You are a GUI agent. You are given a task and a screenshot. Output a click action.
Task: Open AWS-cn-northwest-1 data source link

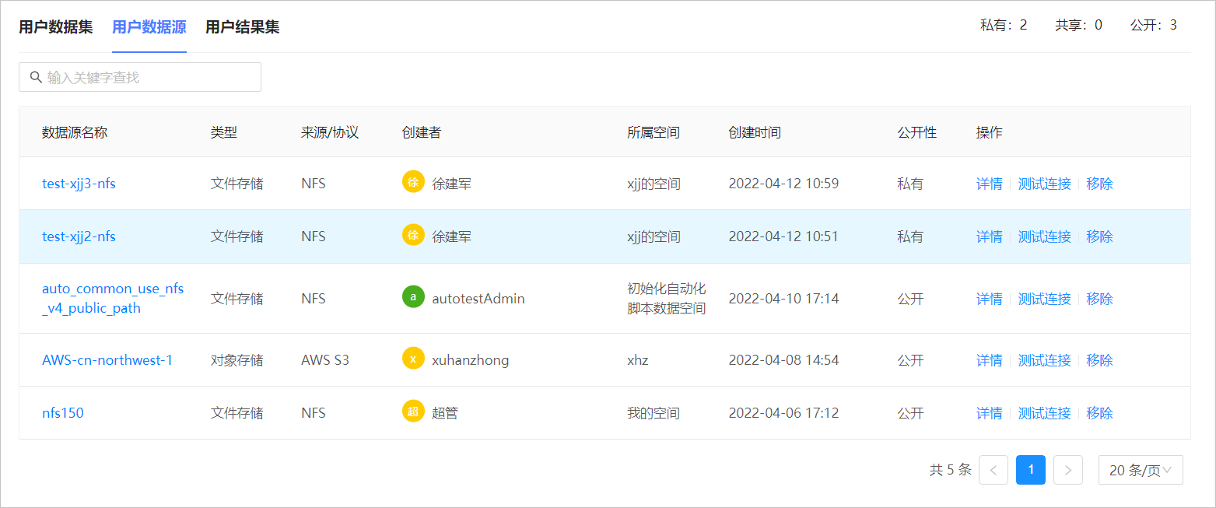107,360
